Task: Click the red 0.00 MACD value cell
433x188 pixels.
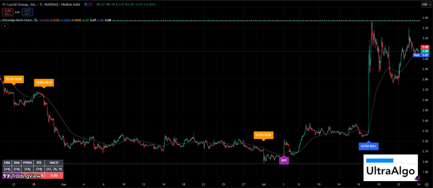Action: [54, 175]
